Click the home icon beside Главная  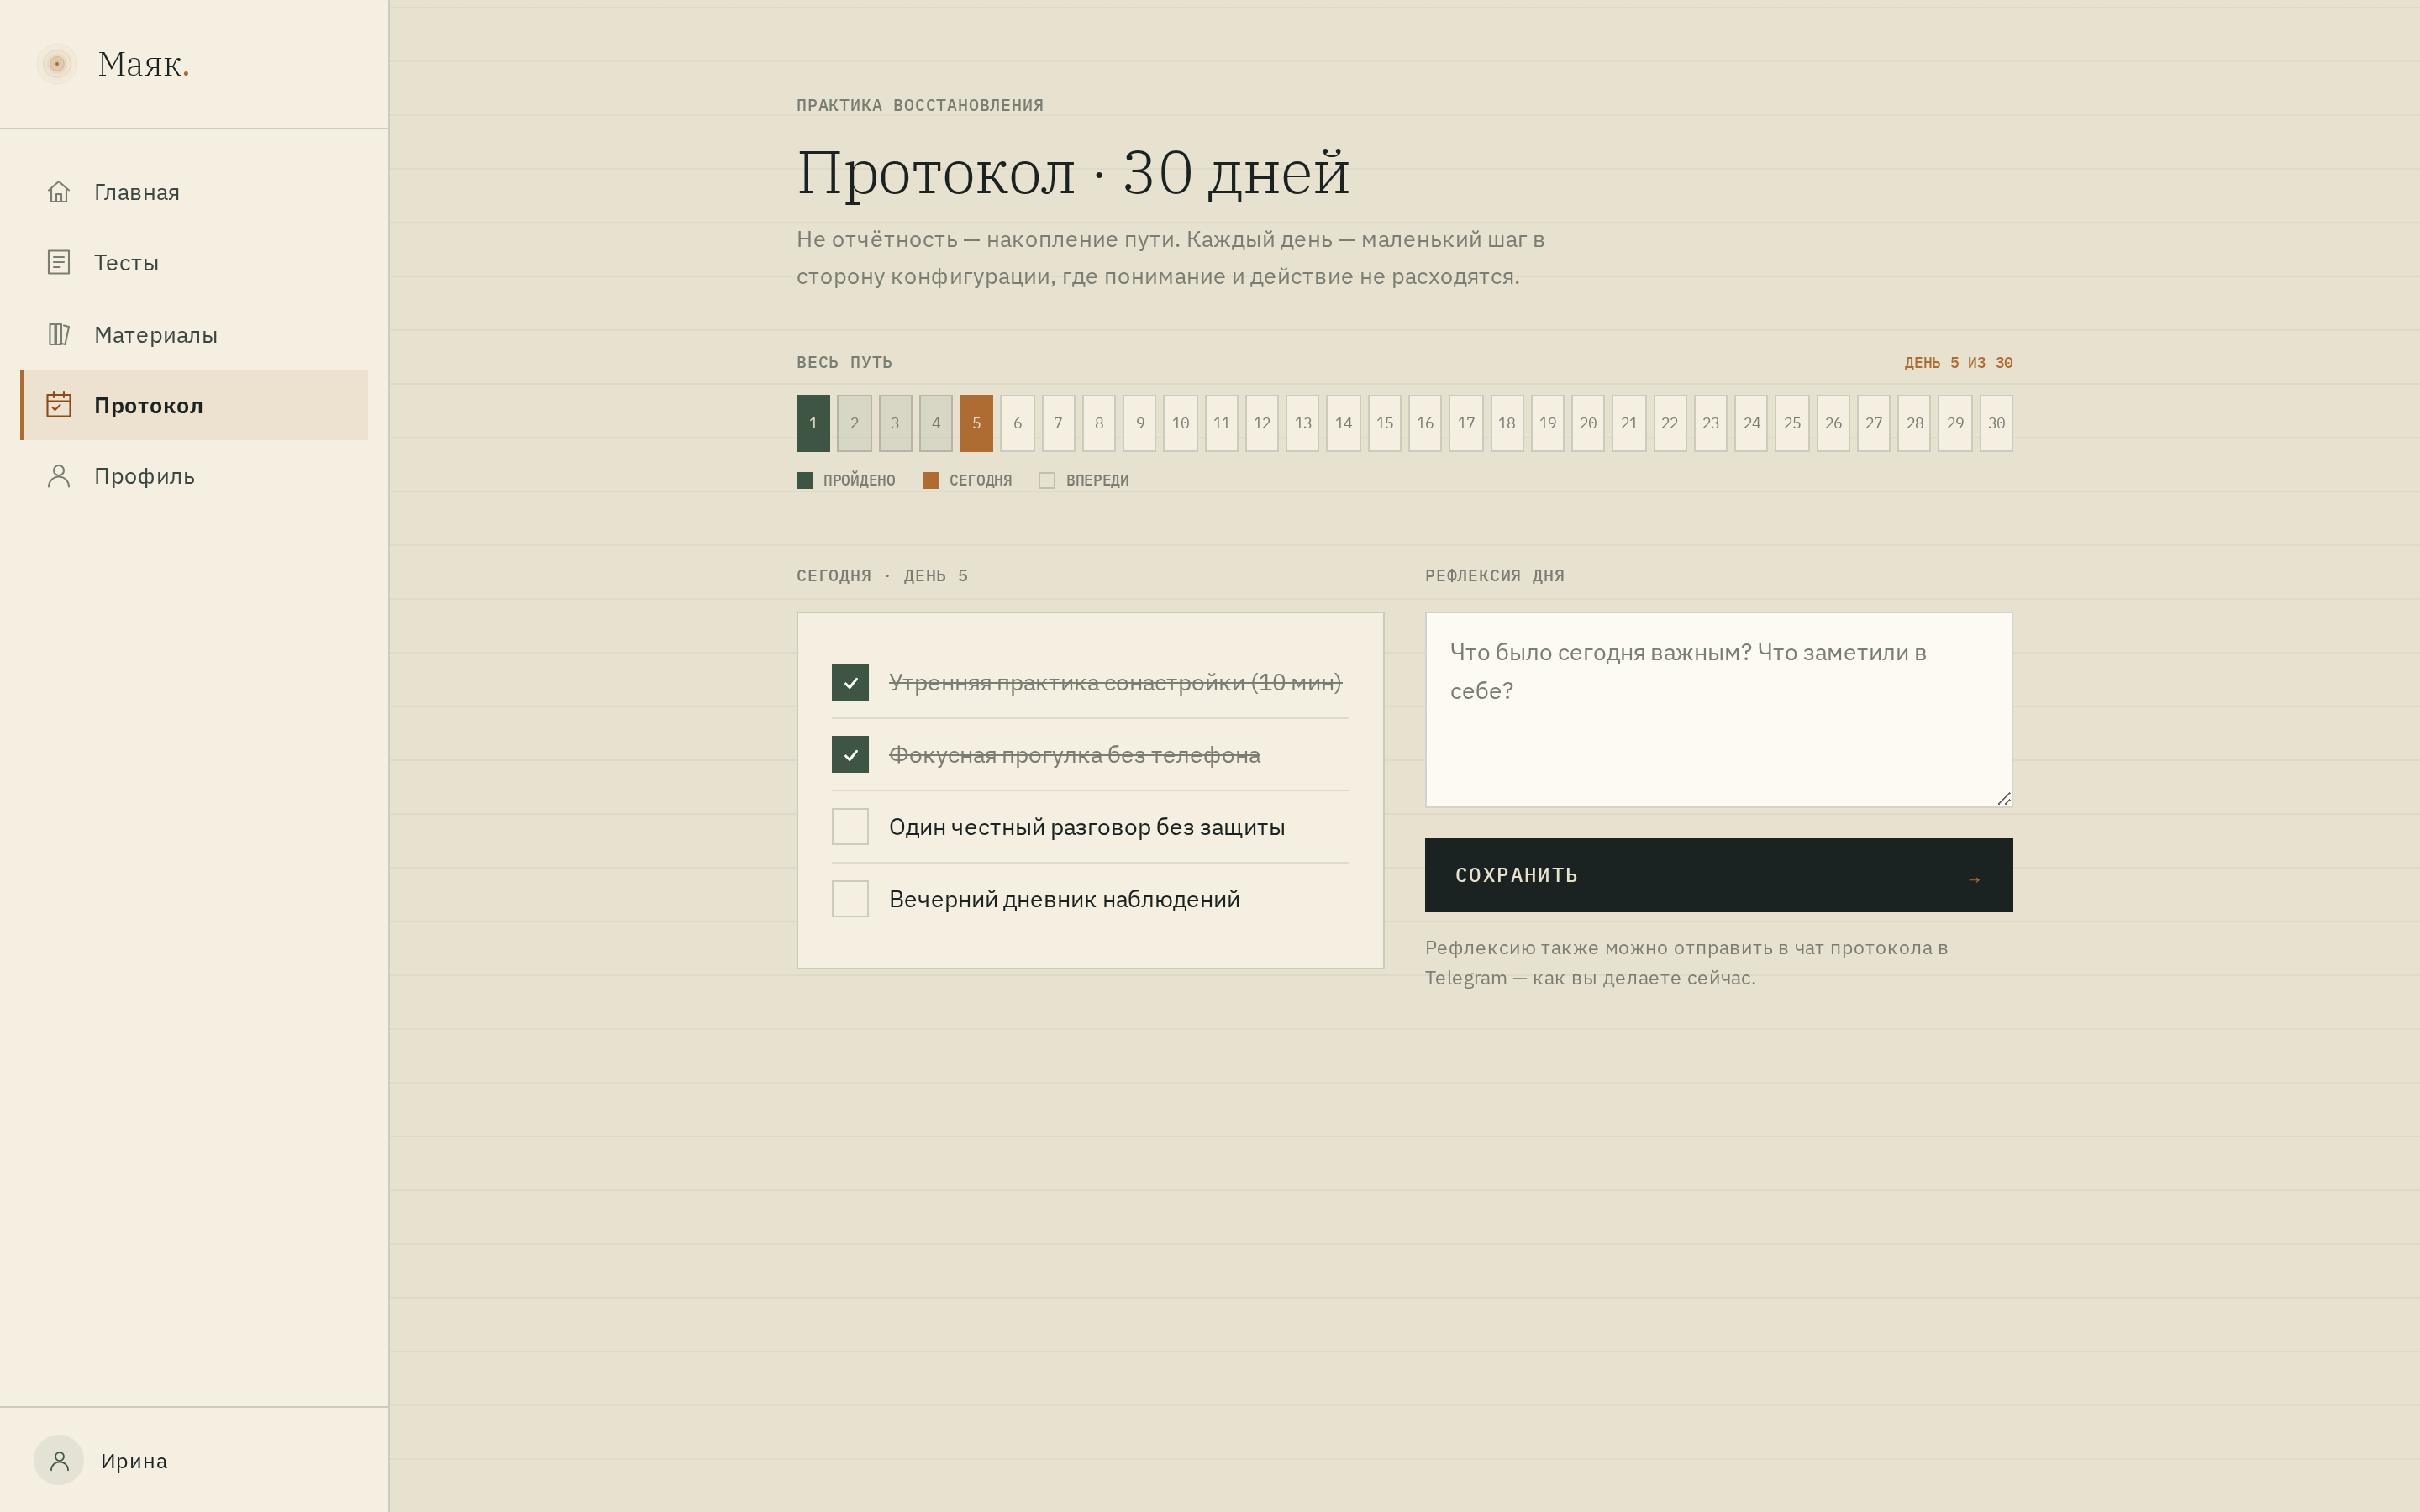pyautogui.click(x=59, y=192)
